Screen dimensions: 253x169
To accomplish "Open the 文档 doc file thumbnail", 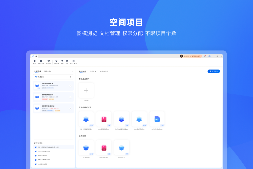I will [157, 119].
